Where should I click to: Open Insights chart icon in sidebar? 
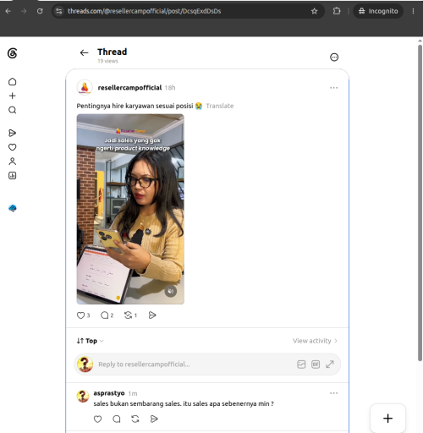pos(12,176)
